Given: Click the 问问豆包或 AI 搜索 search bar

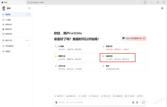Looking at the screenshot, I should [x=35, y=2].
